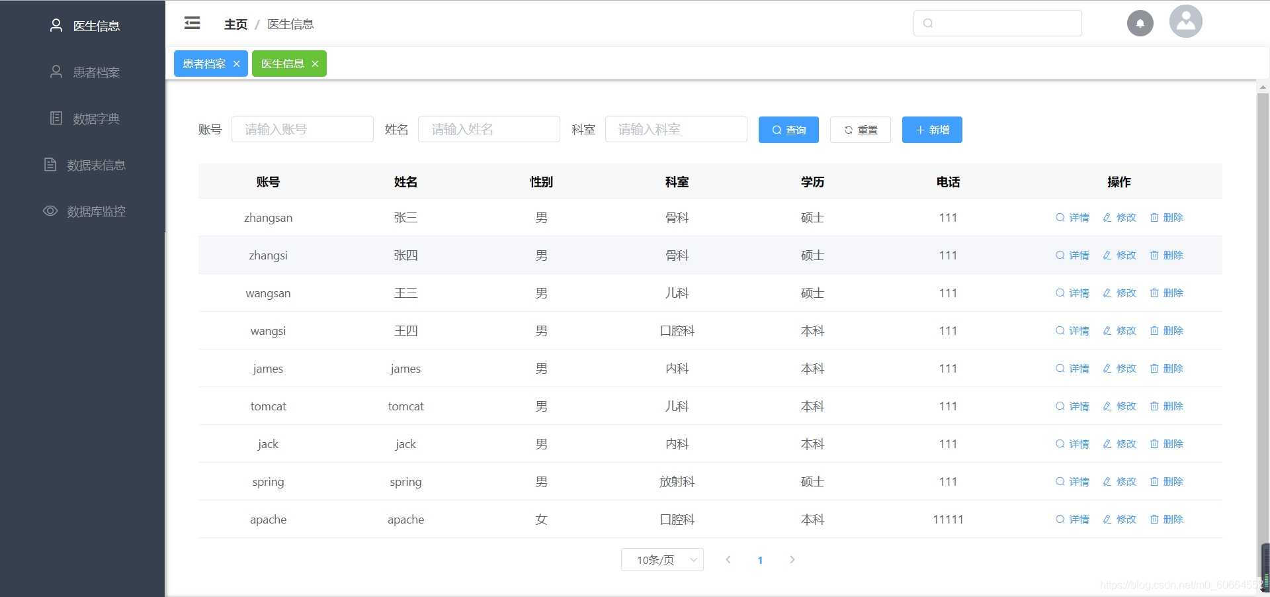This screenshot has width=1270, height=597.
Task: Click the search magnifier icon in the top bar
Action: point(929,23)
